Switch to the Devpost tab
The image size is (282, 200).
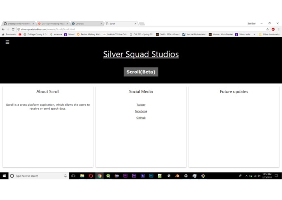87,23
